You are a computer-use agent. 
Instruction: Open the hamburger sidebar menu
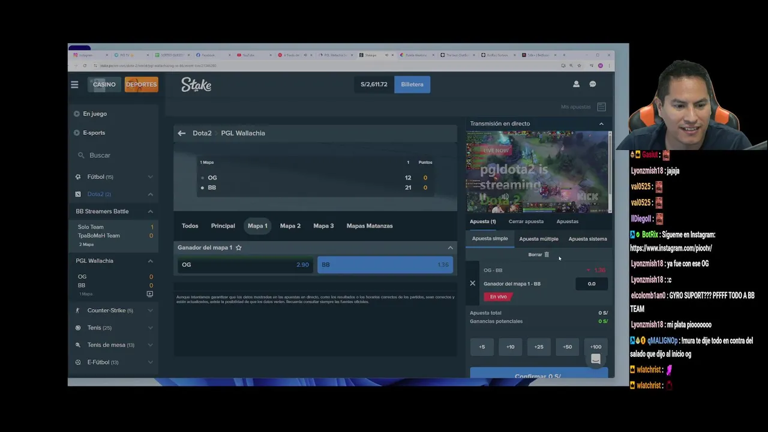point(74,85)
